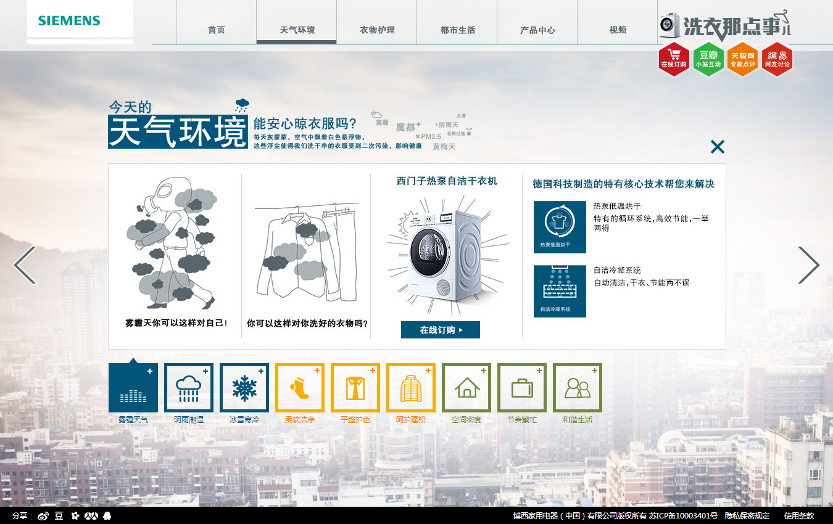The height and width of the screenshot is (524, 833).
Task: Open the green 豆瓣 小站互动 hexagon
Action: click(x=708, y=59)
